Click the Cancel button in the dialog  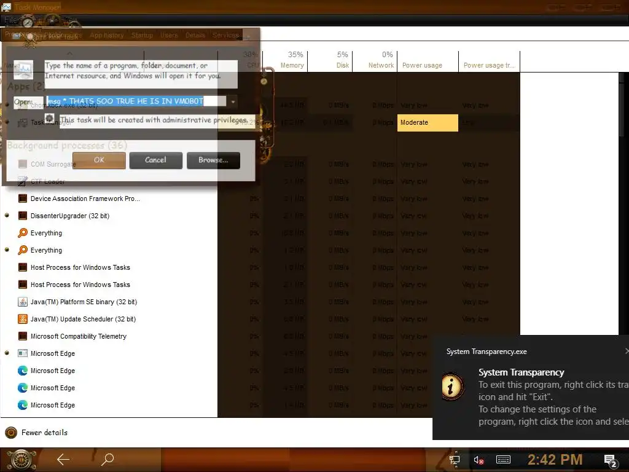click(155, 160)
